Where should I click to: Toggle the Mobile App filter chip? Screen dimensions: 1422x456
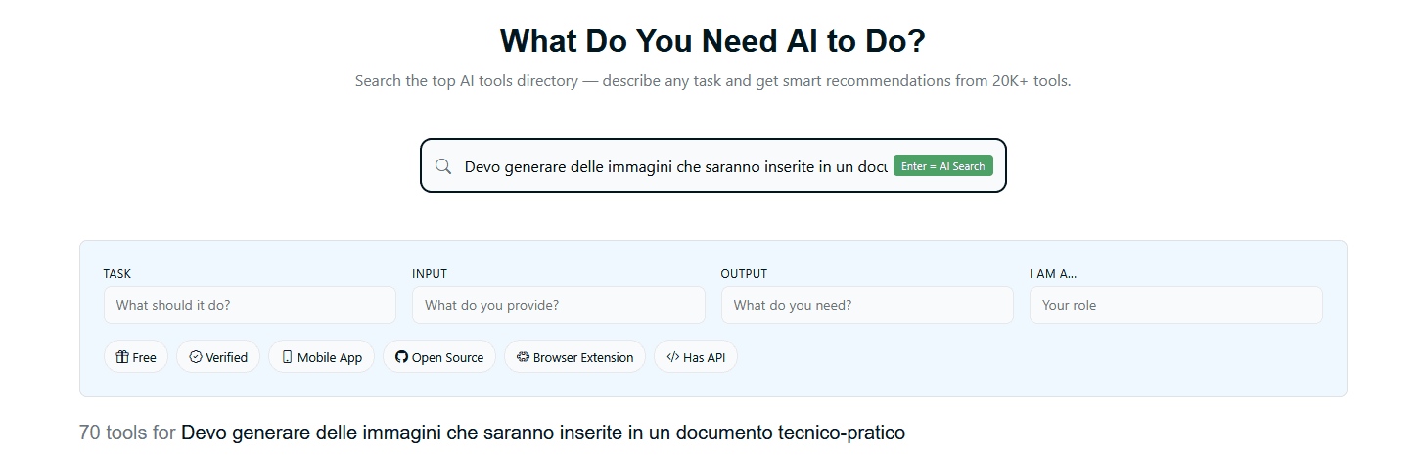[322, 357]
